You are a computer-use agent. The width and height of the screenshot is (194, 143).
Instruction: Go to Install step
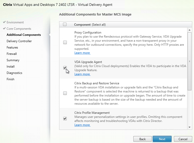10,67
